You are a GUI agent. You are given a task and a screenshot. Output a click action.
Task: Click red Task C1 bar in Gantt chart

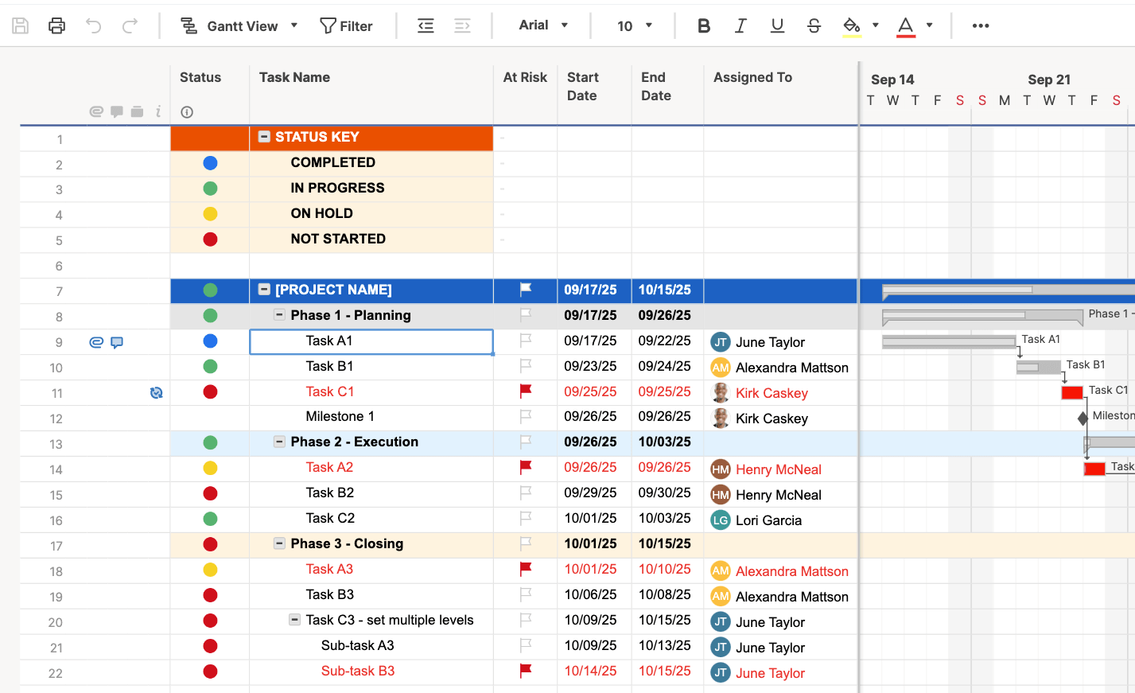(x=1071, y=392)
